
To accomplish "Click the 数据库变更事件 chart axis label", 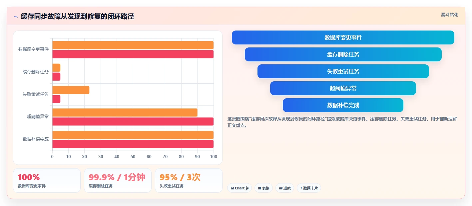I will pyautogui.click(x=33, y=49).
